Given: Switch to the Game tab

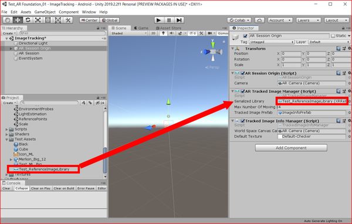Looking at the screenshot, I should [141, 28].
